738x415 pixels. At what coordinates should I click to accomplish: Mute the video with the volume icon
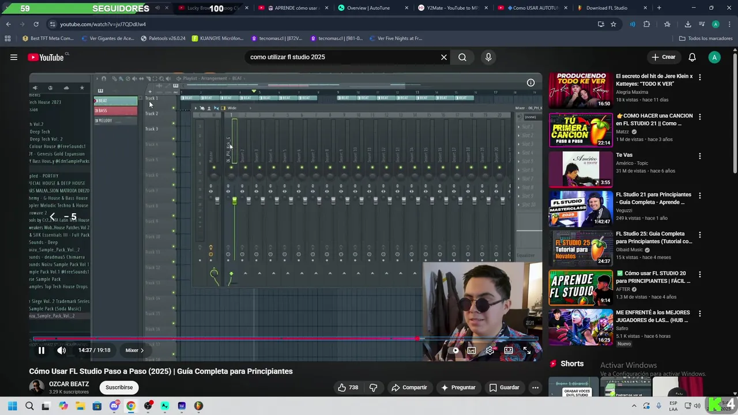[62, 350]
